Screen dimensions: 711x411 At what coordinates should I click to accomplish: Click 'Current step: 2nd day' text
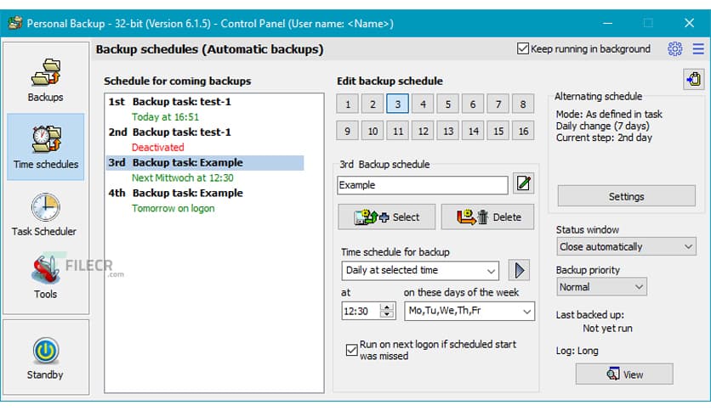(604, 138)
